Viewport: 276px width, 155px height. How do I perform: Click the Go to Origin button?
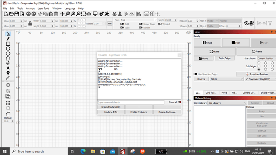click(x=225, y=58)
